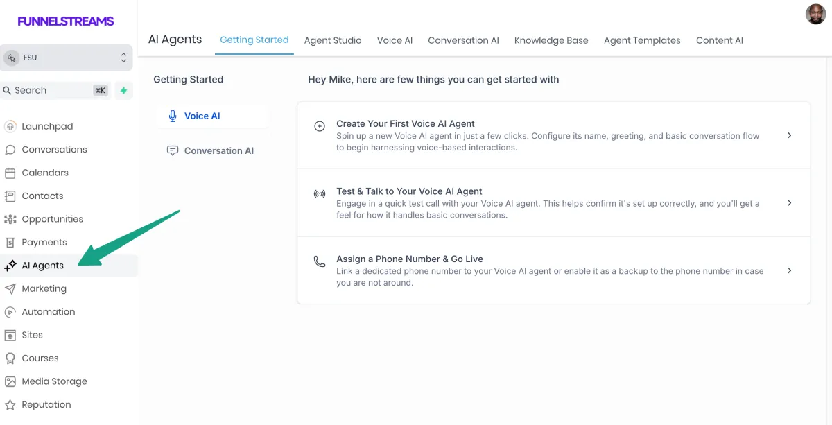
Task: Click the AI Agents sparkle icon
Action: coord(10,266)
